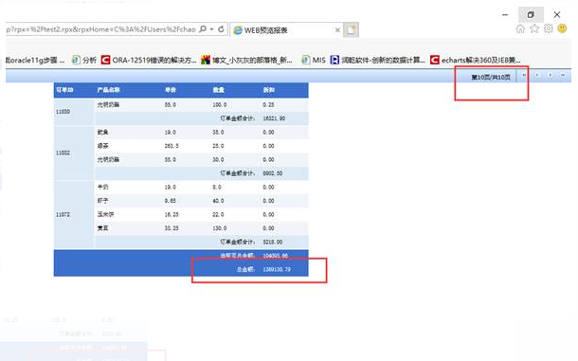Go to previous report page
The height and width of the screenshot is (361, 578).
coord(537,76)
